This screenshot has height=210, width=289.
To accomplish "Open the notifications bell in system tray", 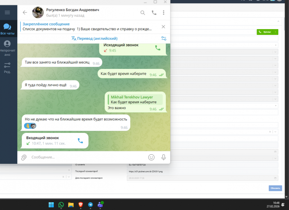I will (283, 205).
